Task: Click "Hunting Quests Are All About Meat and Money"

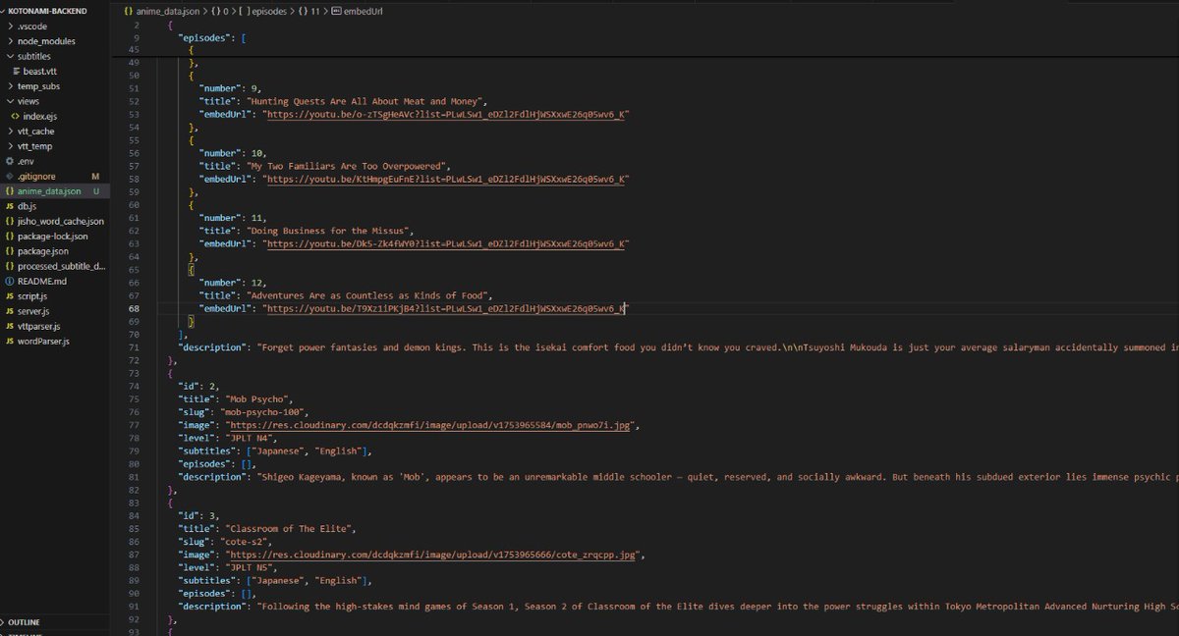Action: [365, 102]
